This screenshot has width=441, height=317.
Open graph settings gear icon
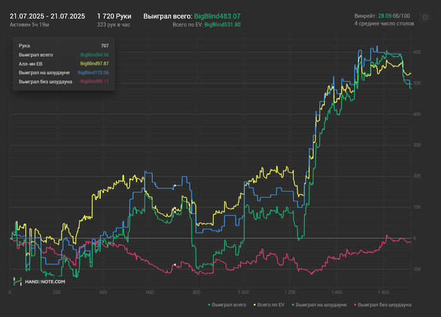(425, 18)
